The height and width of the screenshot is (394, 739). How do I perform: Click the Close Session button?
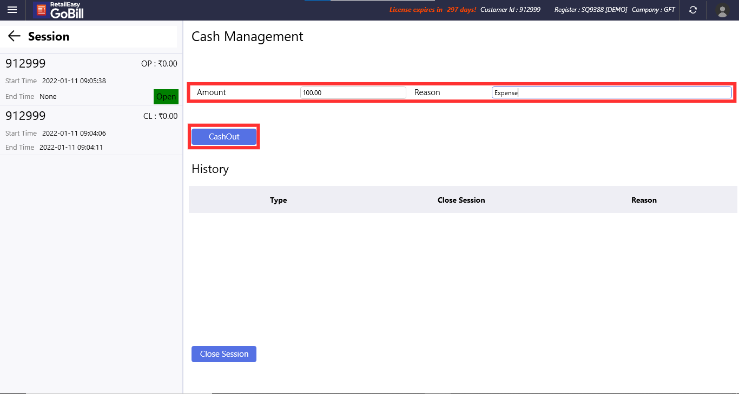[x=224, y=354]
